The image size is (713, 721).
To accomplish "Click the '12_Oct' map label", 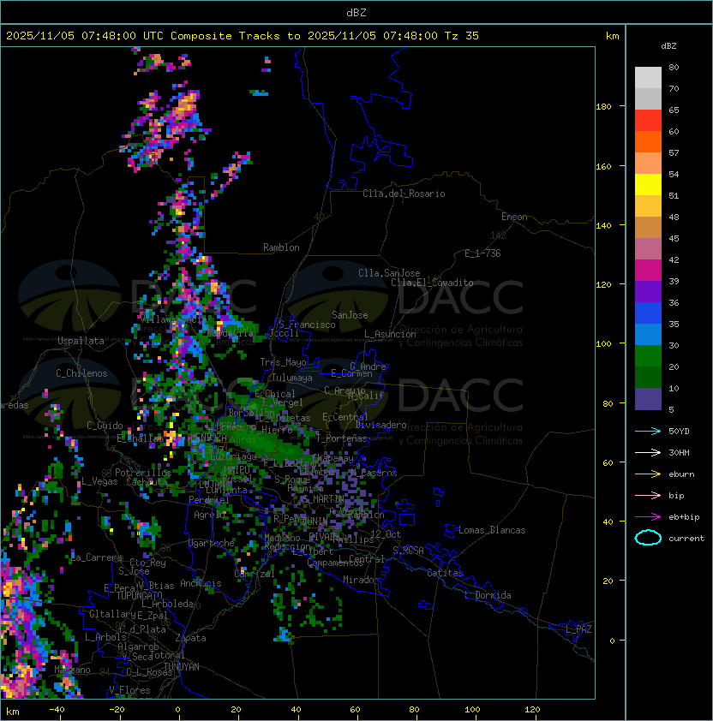I will click(386, 534).
